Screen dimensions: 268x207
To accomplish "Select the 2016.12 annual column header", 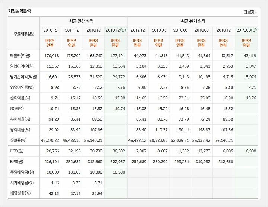I will point(50,30).
